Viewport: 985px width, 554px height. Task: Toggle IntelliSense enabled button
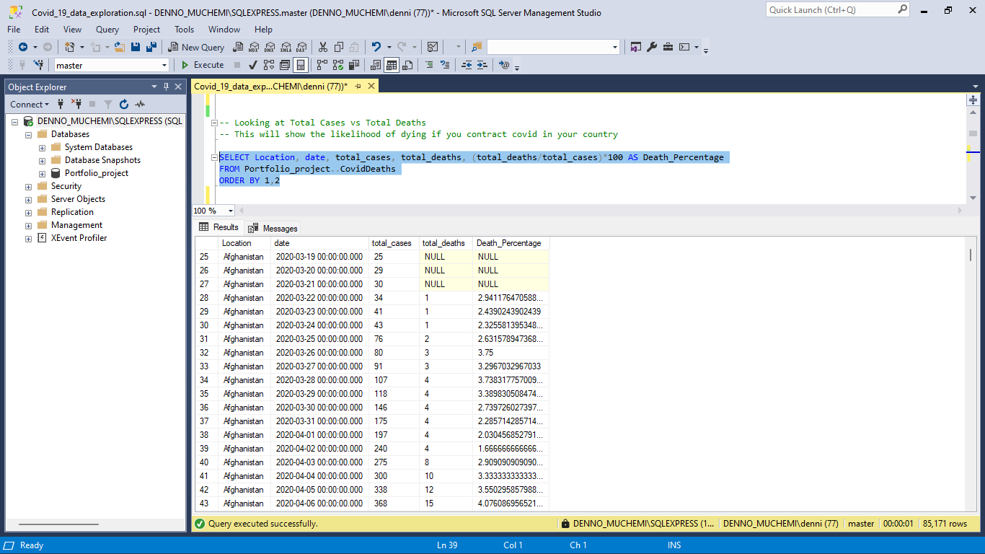coord(301,65)
